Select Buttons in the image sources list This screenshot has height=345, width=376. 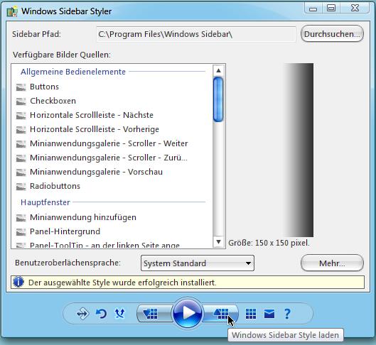coord(44,87)
